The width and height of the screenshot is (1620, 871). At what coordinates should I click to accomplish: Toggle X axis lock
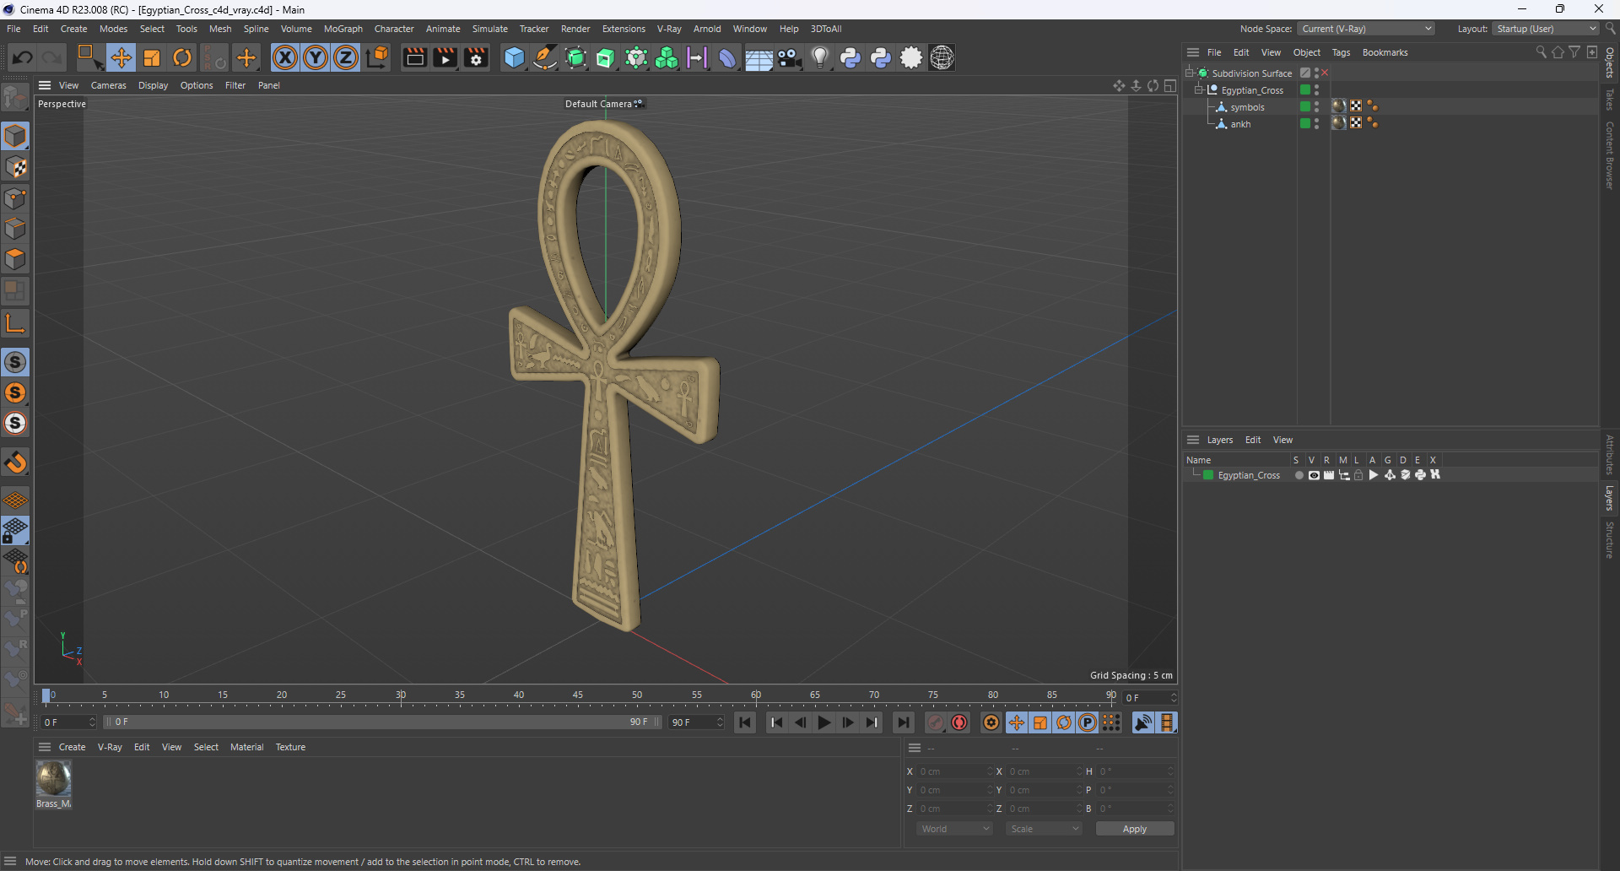point(285,57)
